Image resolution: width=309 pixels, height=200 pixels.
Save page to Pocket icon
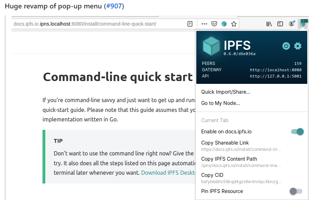(x=214, y=24)
